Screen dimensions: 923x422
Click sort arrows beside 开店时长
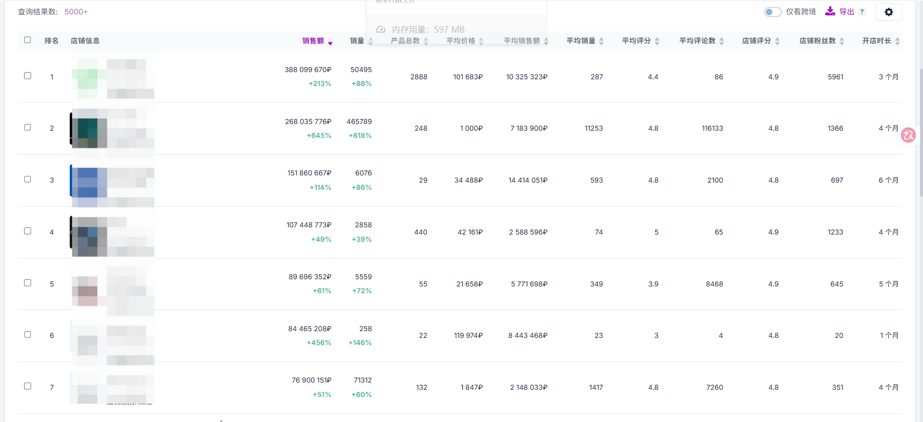tap(898, 41)
